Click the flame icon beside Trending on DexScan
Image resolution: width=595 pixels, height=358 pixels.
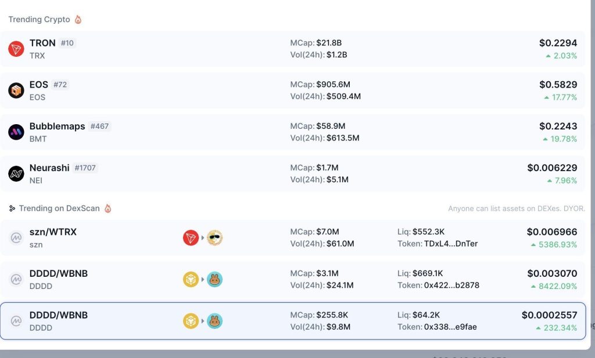107,208
